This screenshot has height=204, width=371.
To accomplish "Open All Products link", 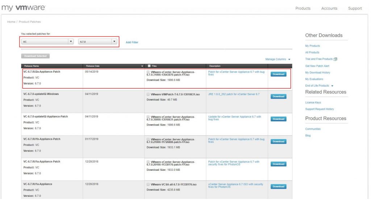I will tap(312, 52).
